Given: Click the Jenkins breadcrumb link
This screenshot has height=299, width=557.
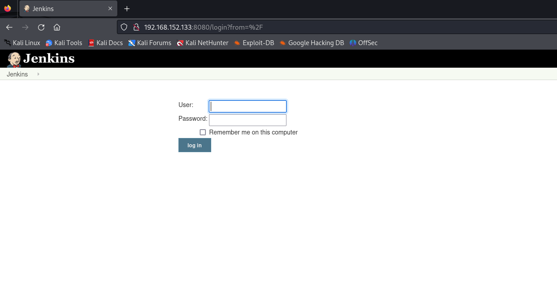Looking at the screenshot, I should tap(17, 74).
